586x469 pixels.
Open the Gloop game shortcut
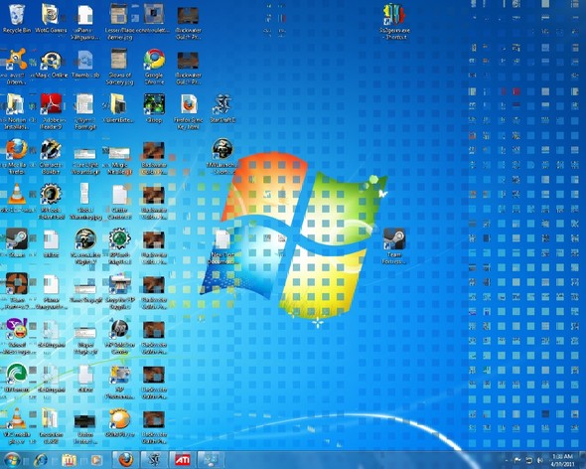pyautogui.click(x=154, y=109)
